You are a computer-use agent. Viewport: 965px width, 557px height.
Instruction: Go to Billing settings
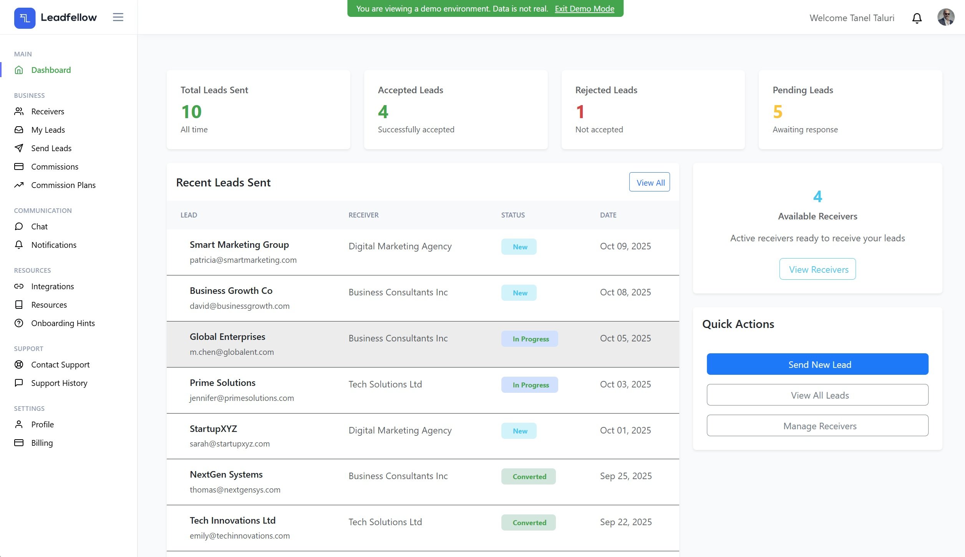(42, 443)
